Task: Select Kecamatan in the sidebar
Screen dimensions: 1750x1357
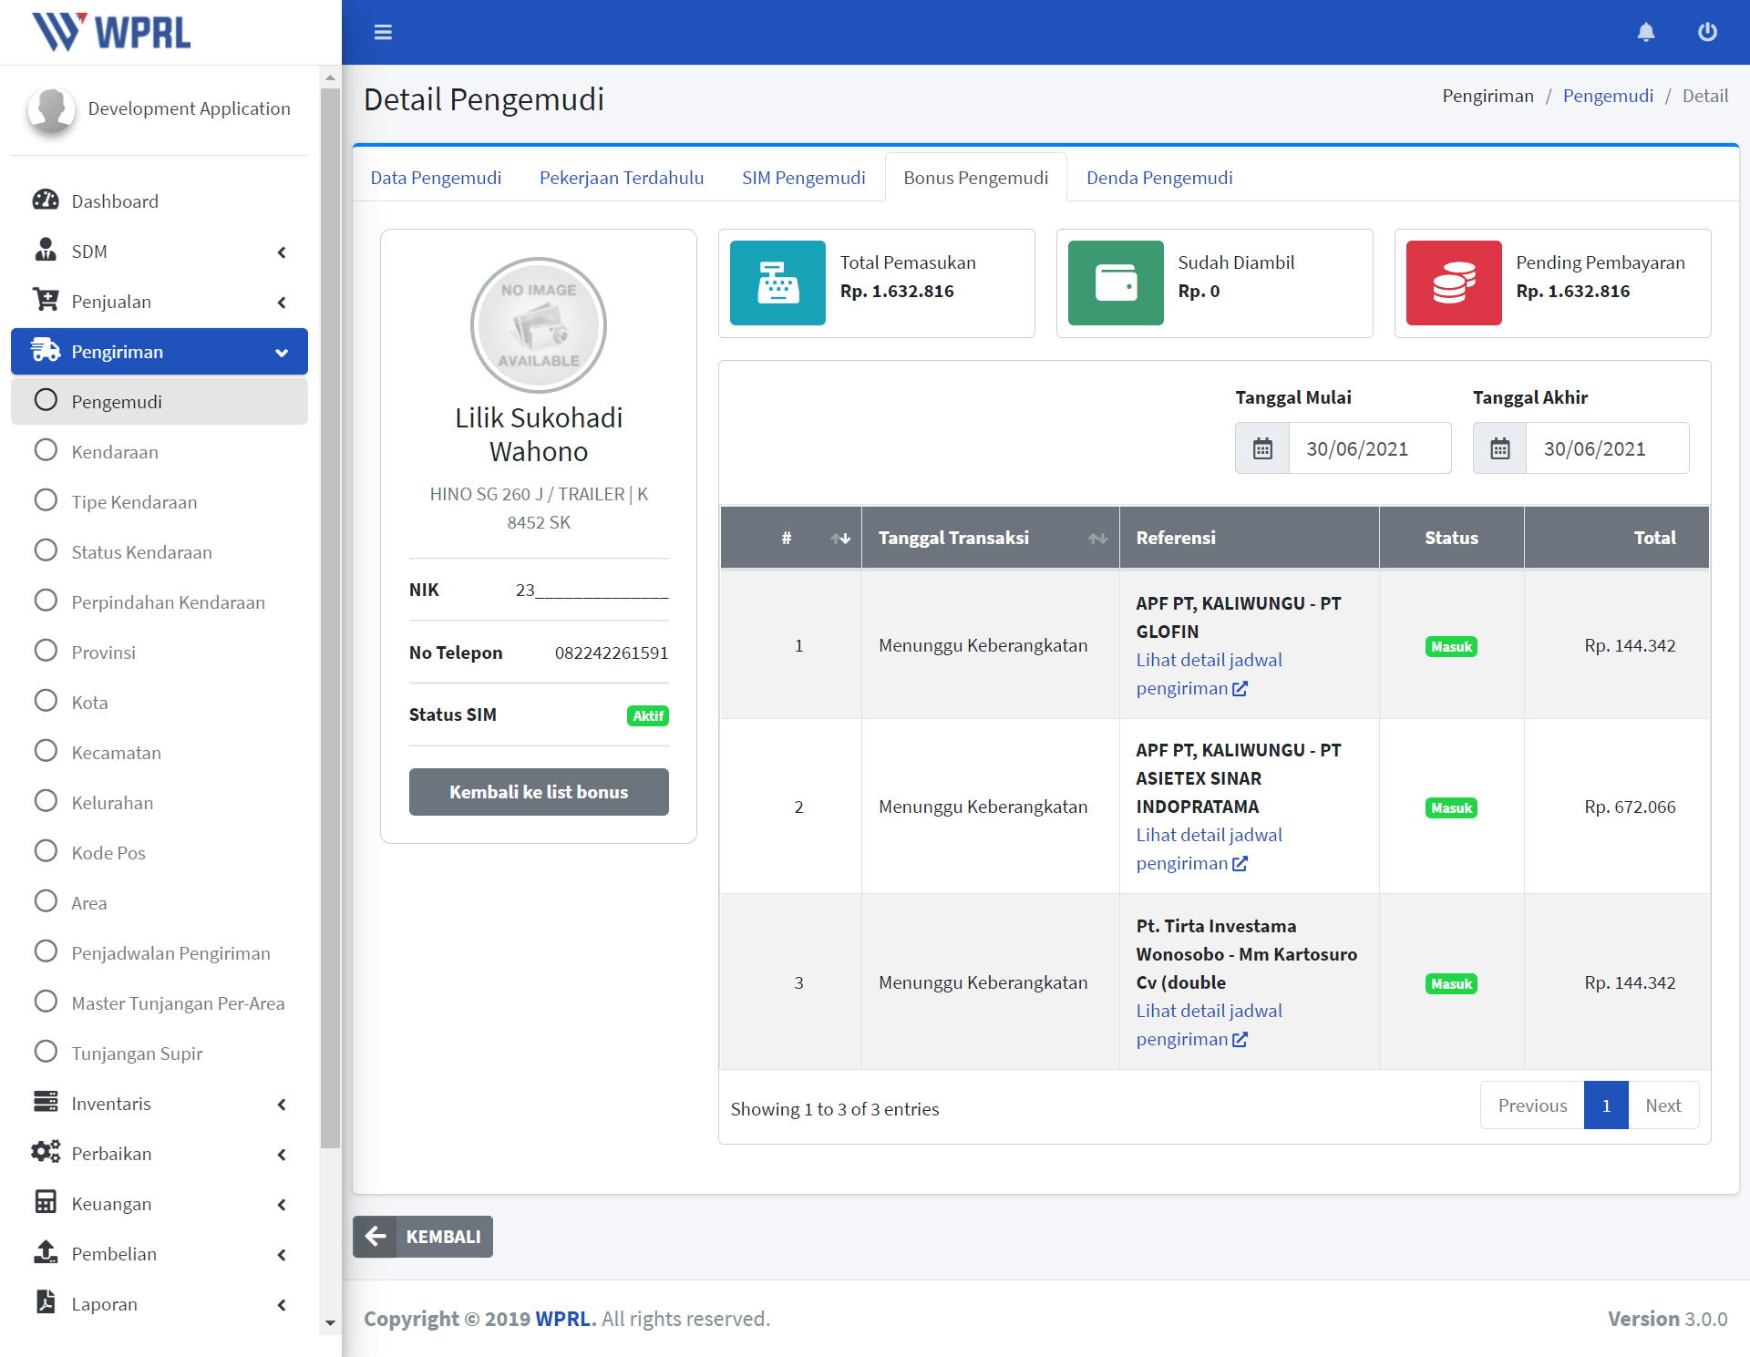Action: click(x=160, y=753)
